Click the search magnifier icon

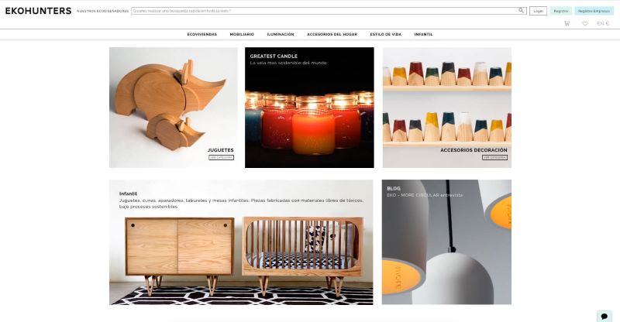coord(521,11)
